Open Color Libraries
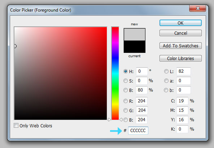The height and width of the screenshot is (148, 214). click(180, 58)
